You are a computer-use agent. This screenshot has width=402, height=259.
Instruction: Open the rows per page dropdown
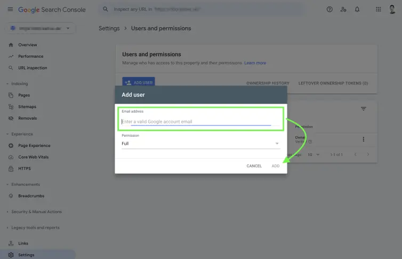tap(313, 154)
